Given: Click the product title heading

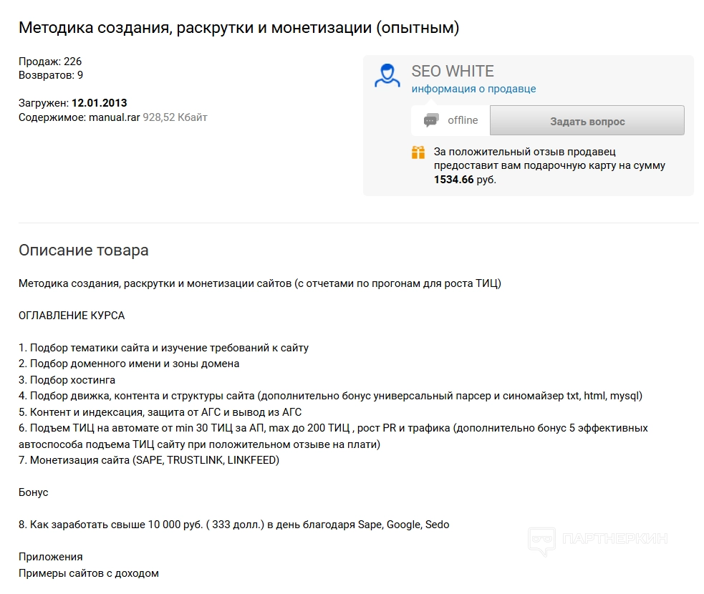Looking at the screenshot, I should coord(238,28).
